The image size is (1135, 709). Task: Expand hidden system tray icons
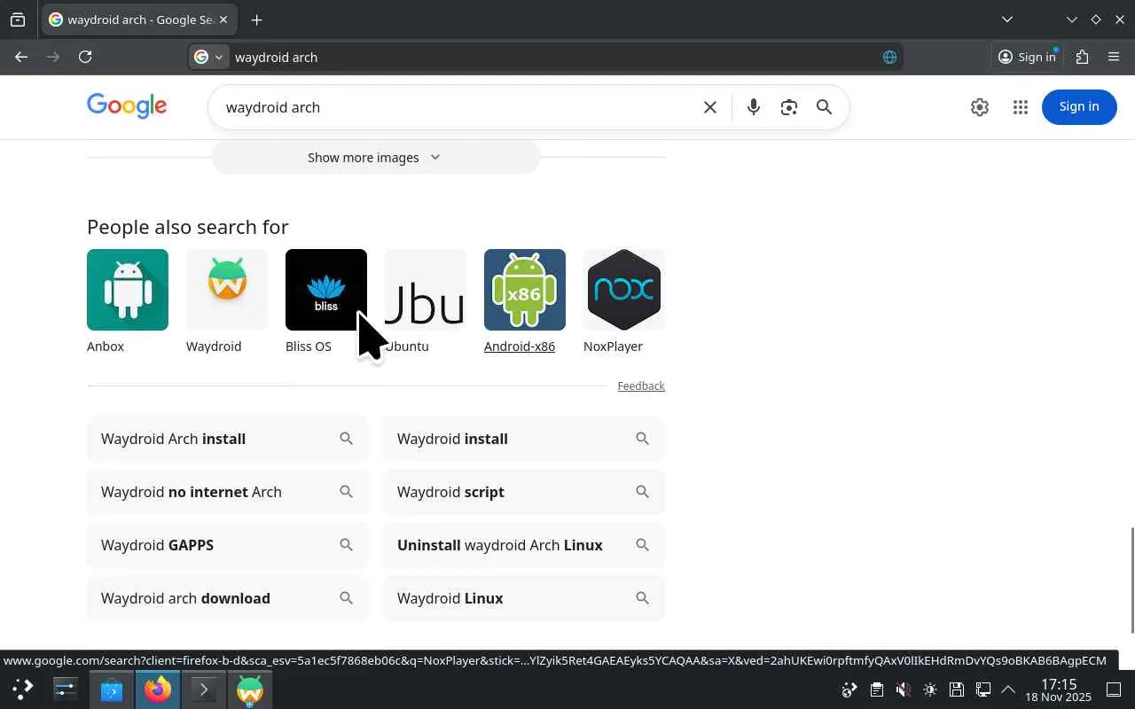pos(1008,690)
